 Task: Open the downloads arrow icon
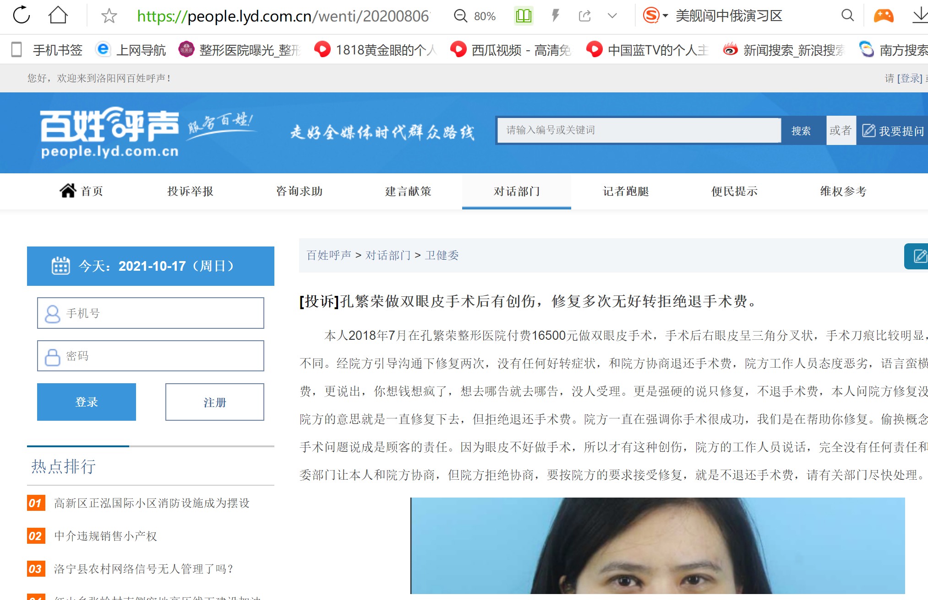tap(920, 16)
